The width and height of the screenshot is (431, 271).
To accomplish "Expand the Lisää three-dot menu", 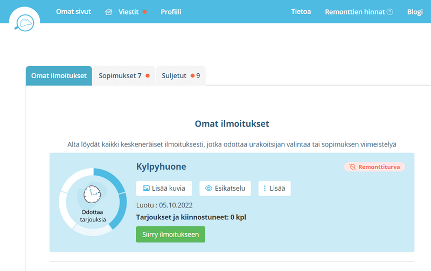I will coord(275,188).
